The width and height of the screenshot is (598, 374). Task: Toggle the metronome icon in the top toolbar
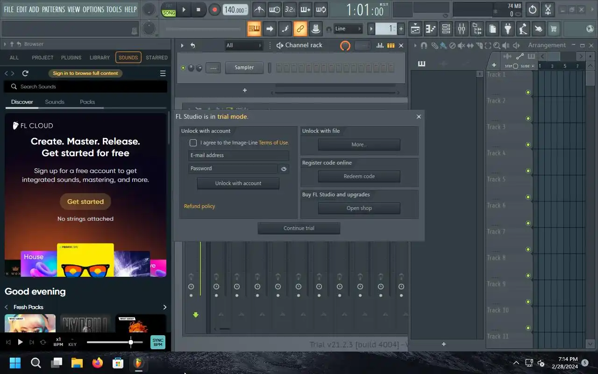[259, 9]
